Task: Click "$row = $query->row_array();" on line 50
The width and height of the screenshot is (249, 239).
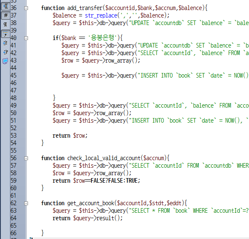Action: (92, 113)
